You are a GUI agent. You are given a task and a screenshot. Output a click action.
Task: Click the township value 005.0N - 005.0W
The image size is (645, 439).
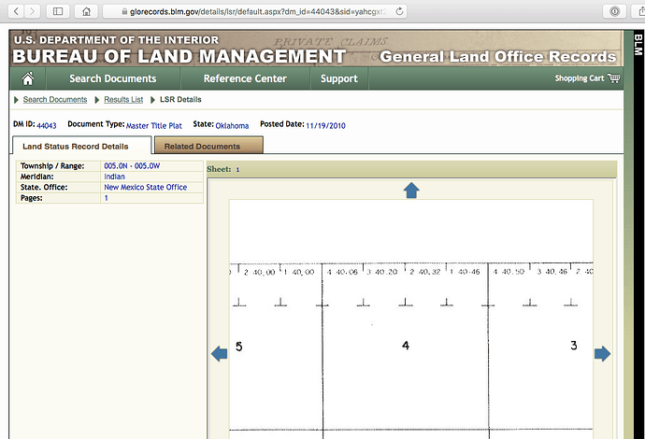[132, 165]
